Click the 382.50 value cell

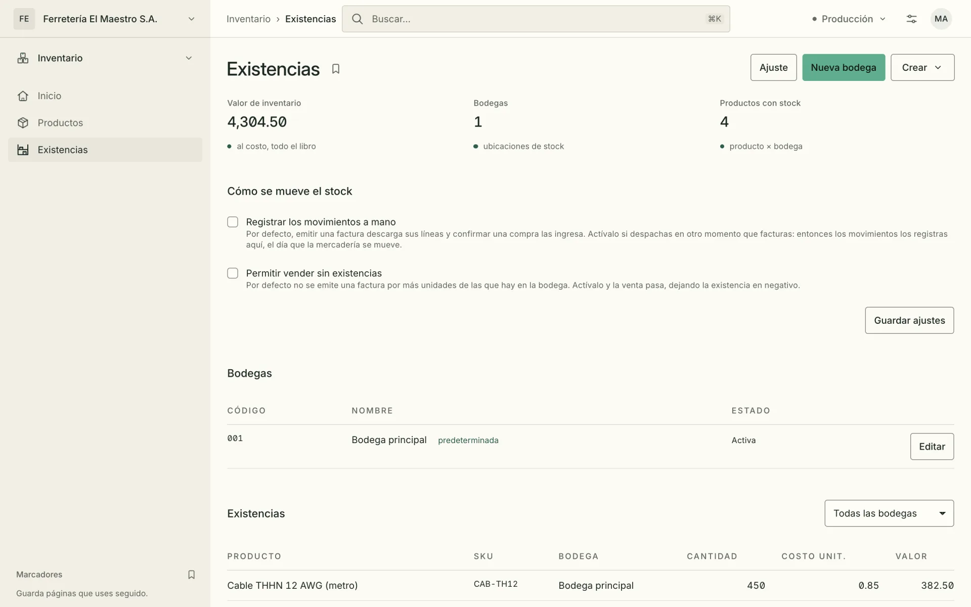[937, 585]
